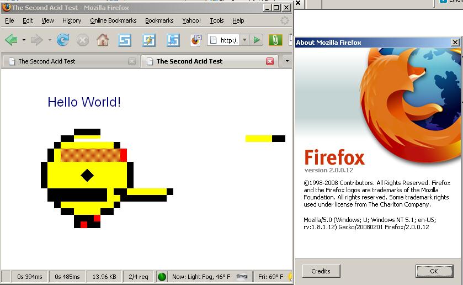
Task: Click the Firefox icon in title bar
Action: pos(7,7)
